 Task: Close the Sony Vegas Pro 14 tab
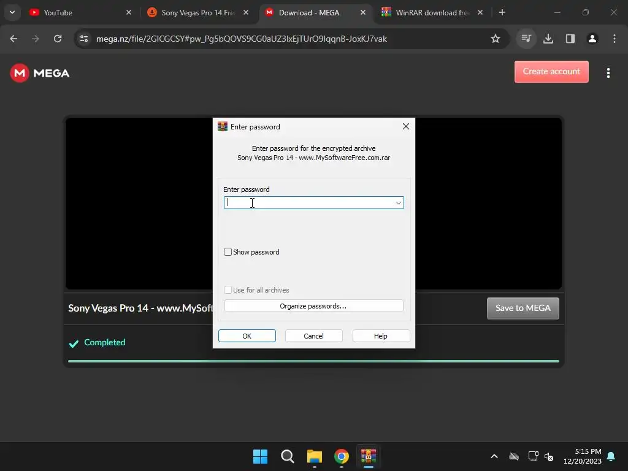point(246,12)
